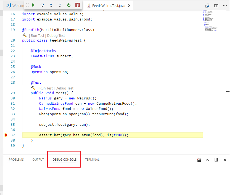
Task: Split the editor using the layout icon
Action: point(216,5)
